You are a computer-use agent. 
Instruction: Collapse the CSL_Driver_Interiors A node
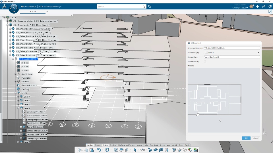click(10, 55)
